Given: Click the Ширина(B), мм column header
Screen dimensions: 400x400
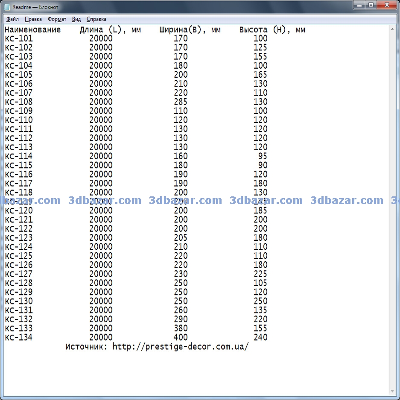Looking at the screenshot, I should click(x=190, y=30).
